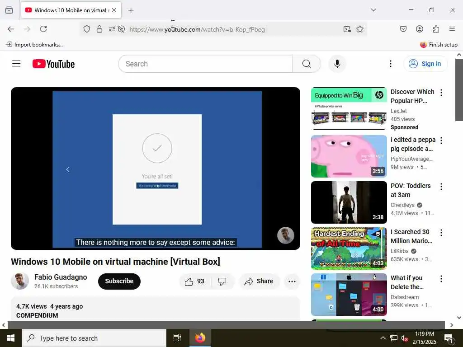Like the video with 93 likes
The image size is (463, 347).
pos(195,281)
